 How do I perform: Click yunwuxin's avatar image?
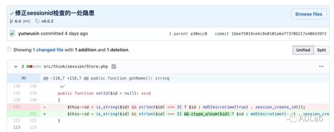point(13,34)
